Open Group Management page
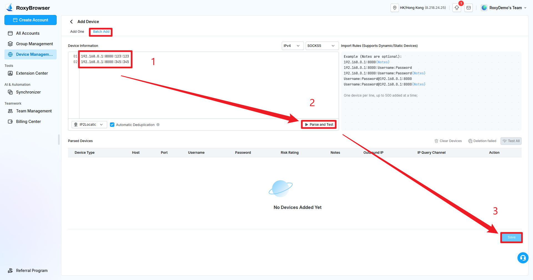The image size is (533, 280). [31, 44]
